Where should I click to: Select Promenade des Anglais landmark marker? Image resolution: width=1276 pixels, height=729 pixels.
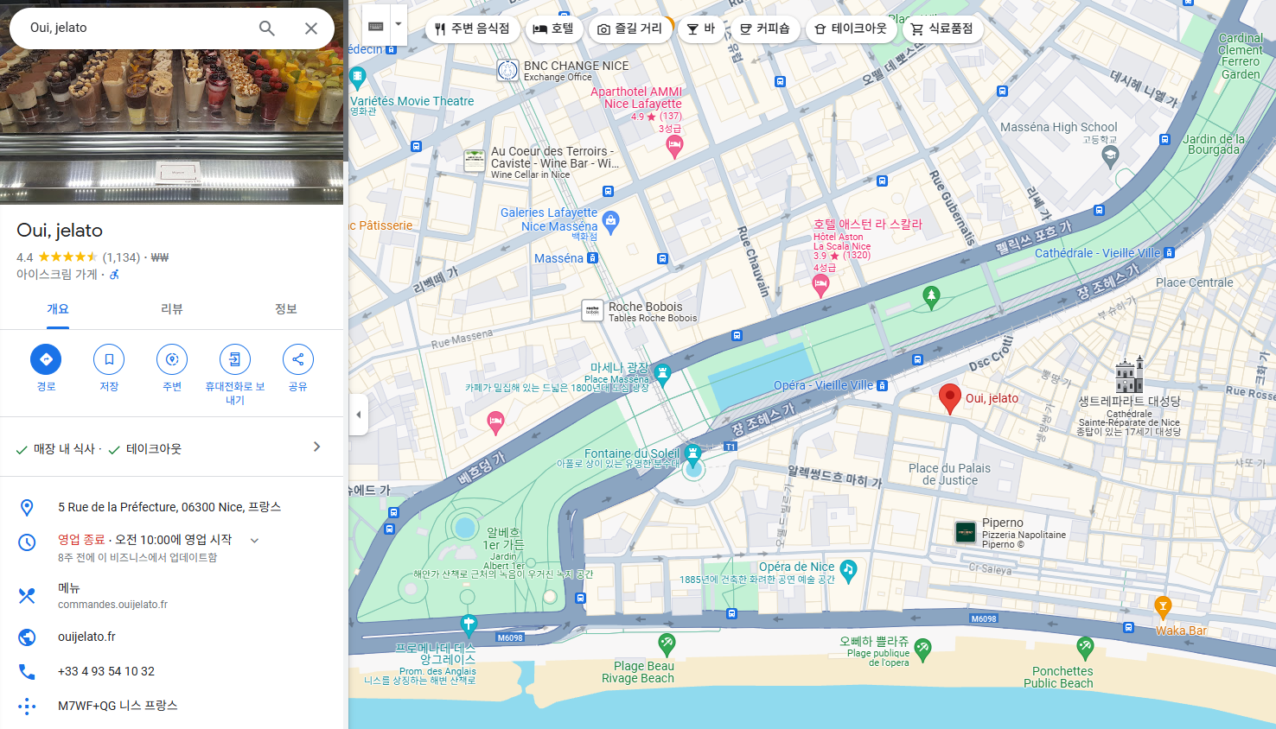point(469,624)
